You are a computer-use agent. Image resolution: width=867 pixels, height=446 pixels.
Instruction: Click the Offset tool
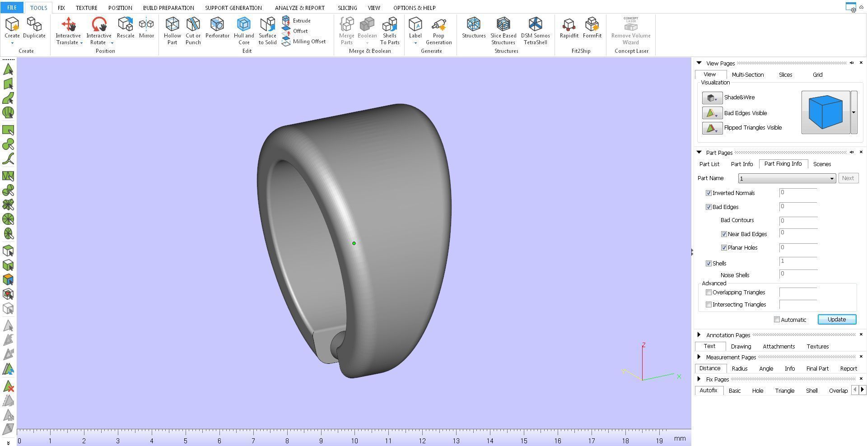pyautogui.click(x=295, y=31)
